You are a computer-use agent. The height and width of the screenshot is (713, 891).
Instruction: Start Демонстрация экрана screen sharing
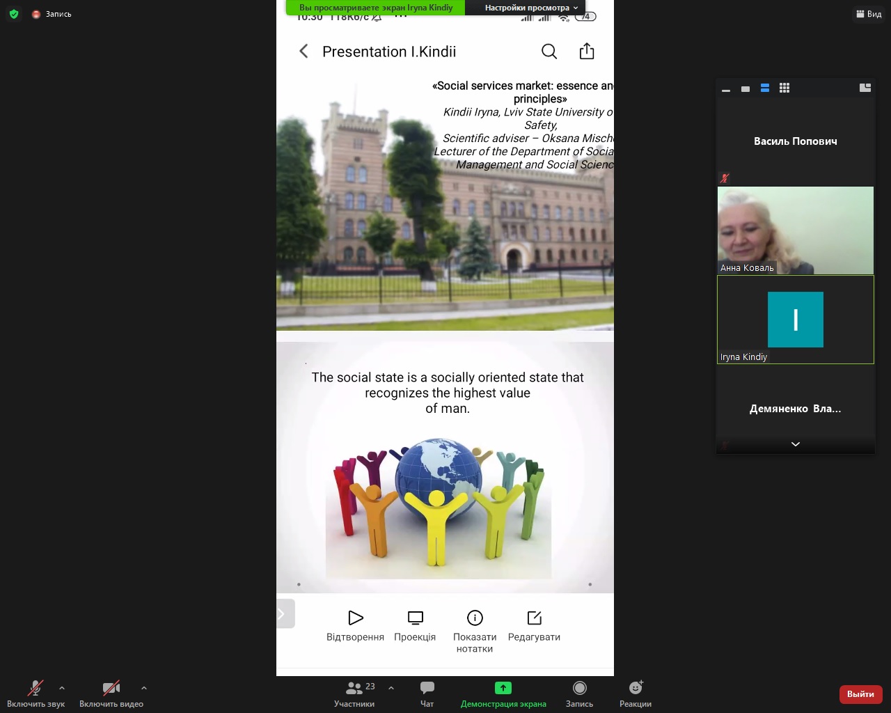503,694
